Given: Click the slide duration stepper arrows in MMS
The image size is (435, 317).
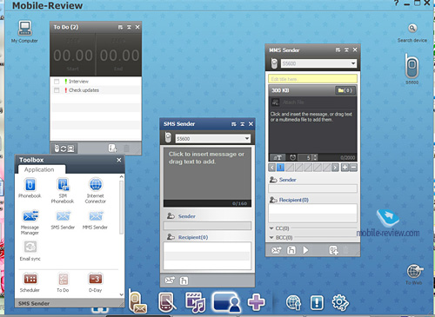Looking at the screenshot, I should pyautogui.click(x=315, y=157).
